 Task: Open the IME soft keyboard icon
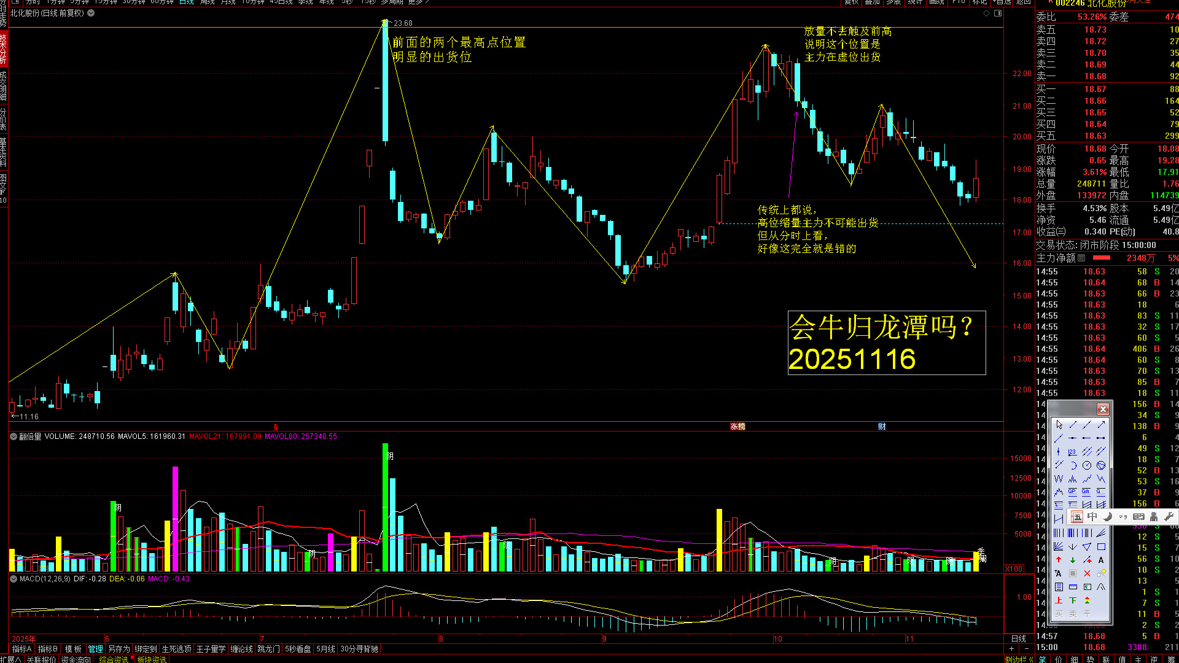coord(1138,516)
